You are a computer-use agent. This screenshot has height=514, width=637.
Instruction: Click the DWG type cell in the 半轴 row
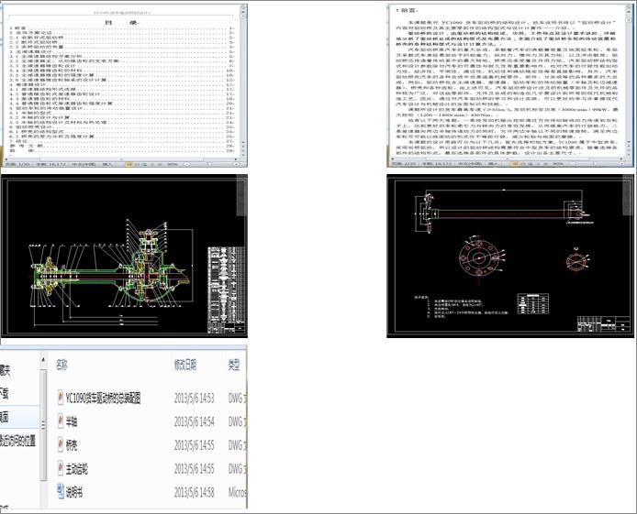237,422
